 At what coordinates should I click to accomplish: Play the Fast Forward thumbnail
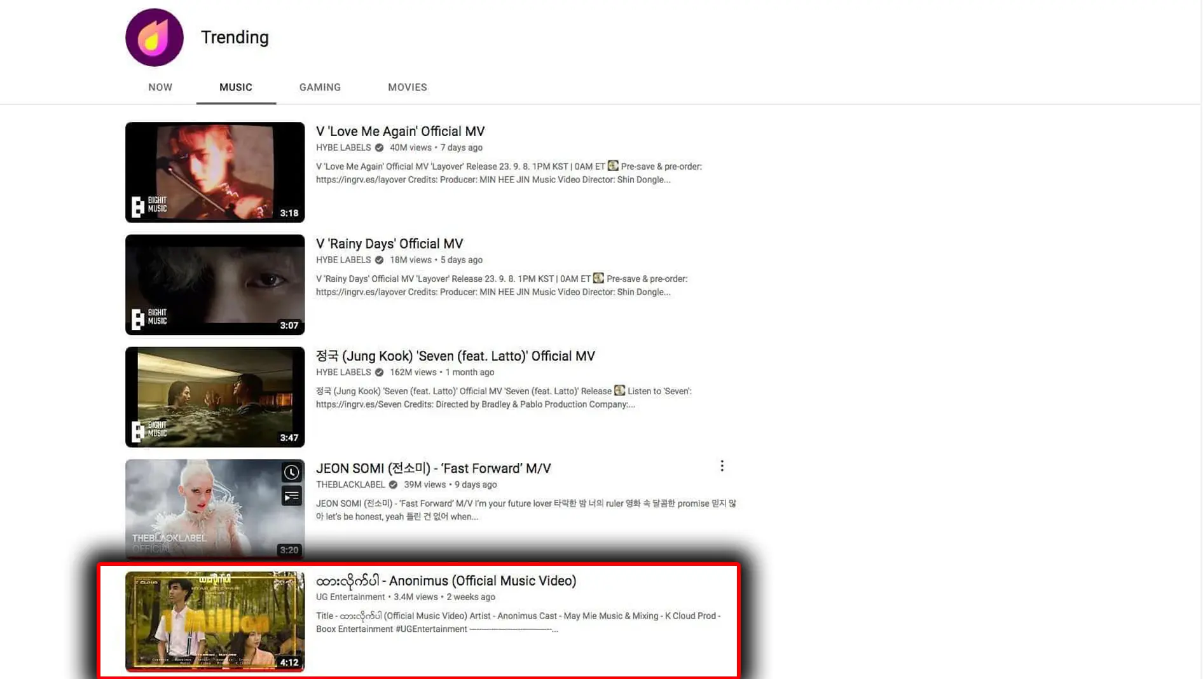pyautogui.click(x=215, y=509)
